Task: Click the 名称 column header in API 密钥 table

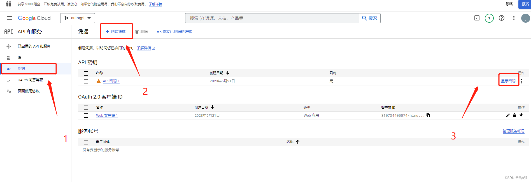Action: pyautogui.click(x=99, y=73)
